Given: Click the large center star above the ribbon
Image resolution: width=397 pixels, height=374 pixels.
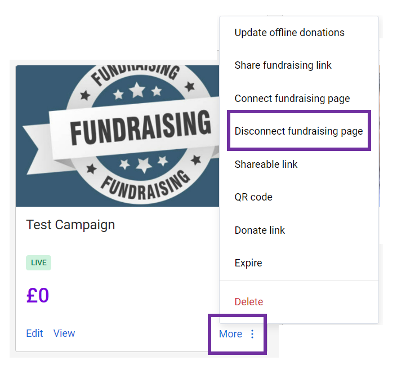Looking at the screenshot, I should click(x=137, y=90).
